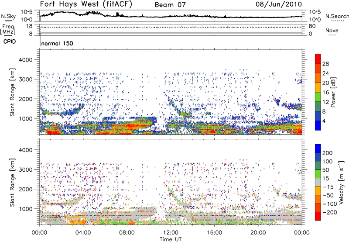
Task: Click the 2000 tick on the velocity panel
Action: tap(26, 189)
